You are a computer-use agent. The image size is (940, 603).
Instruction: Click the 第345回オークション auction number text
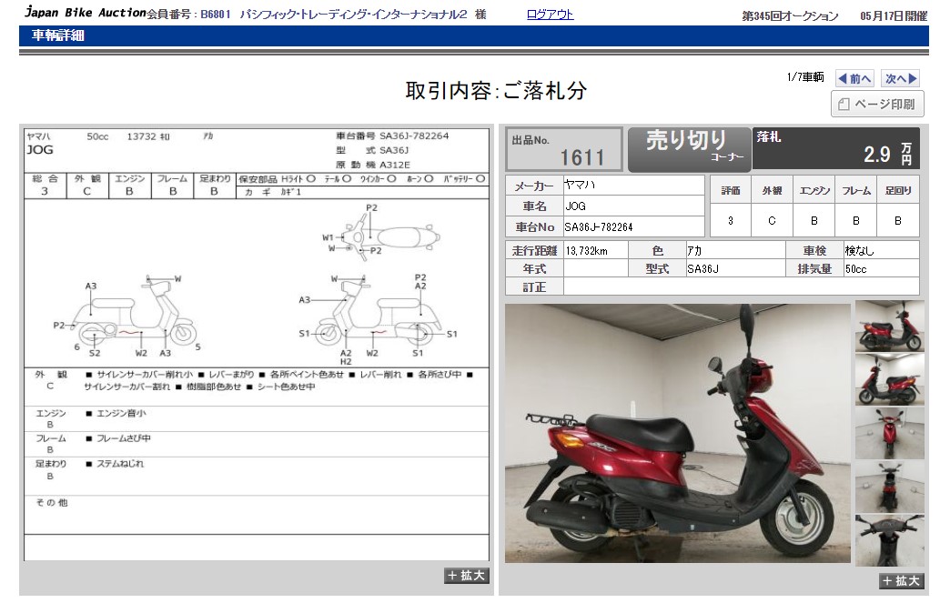tap(790, 16)
